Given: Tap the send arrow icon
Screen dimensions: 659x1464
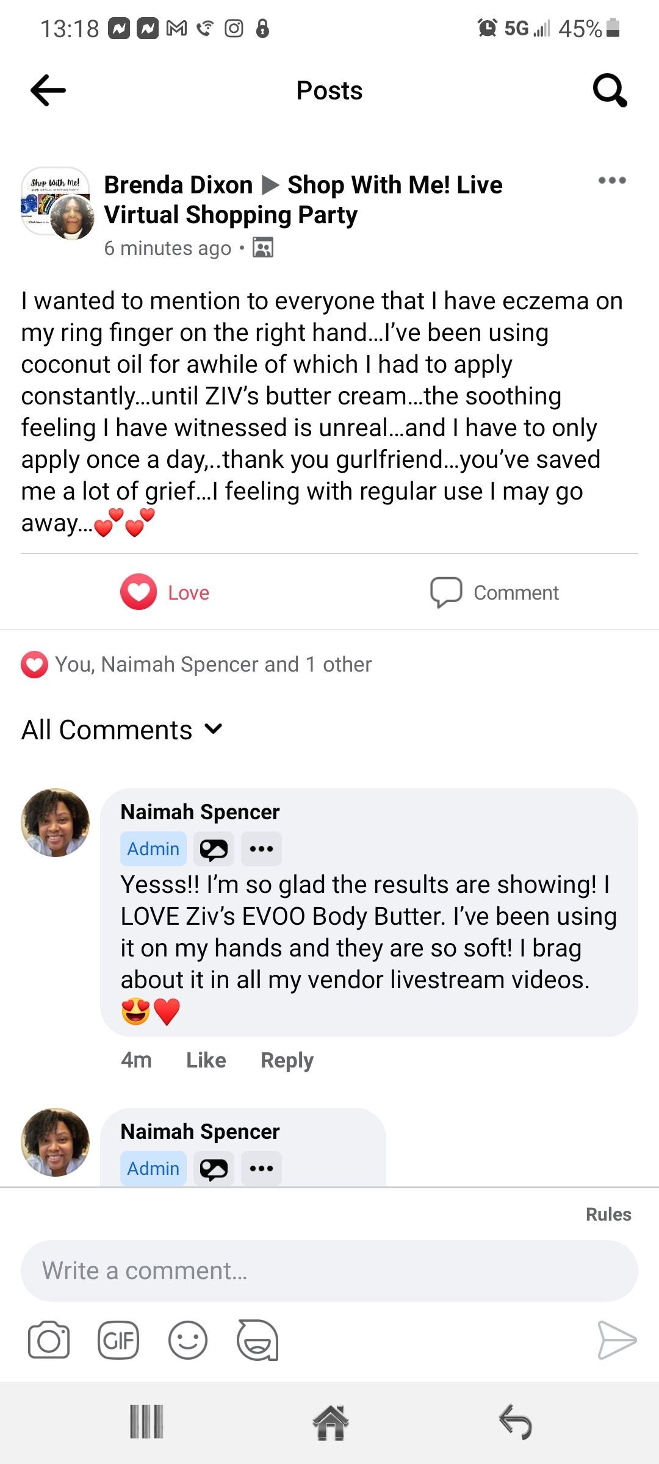Looking at the screenshot, I should (x=617, y=1340).
